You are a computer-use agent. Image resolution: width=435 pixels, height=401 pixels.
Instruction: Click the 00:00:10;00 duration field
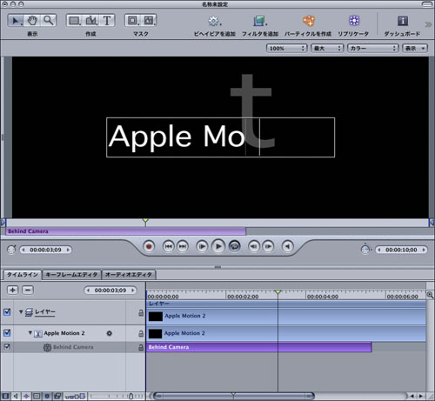(401, 250)
